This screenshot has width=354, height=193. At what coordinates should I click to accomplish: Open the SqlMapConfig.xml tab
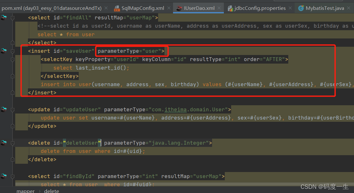coord(143,8)
